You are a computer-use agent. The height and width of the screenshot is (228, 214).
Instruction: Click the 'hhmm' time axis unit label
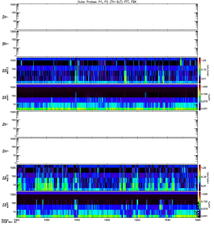(x=5, y=220)
